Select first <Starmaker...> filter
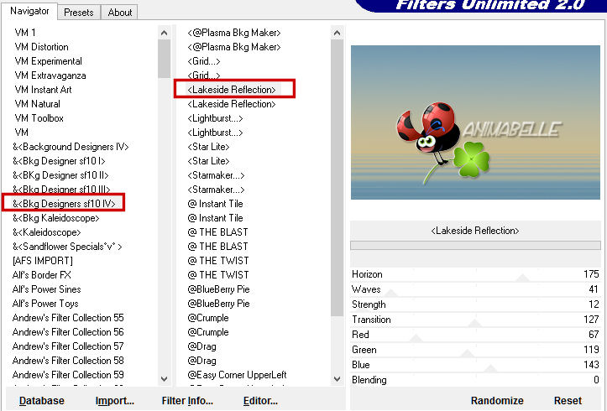This screenshot has height=411, width=607. tap(216, 175)
